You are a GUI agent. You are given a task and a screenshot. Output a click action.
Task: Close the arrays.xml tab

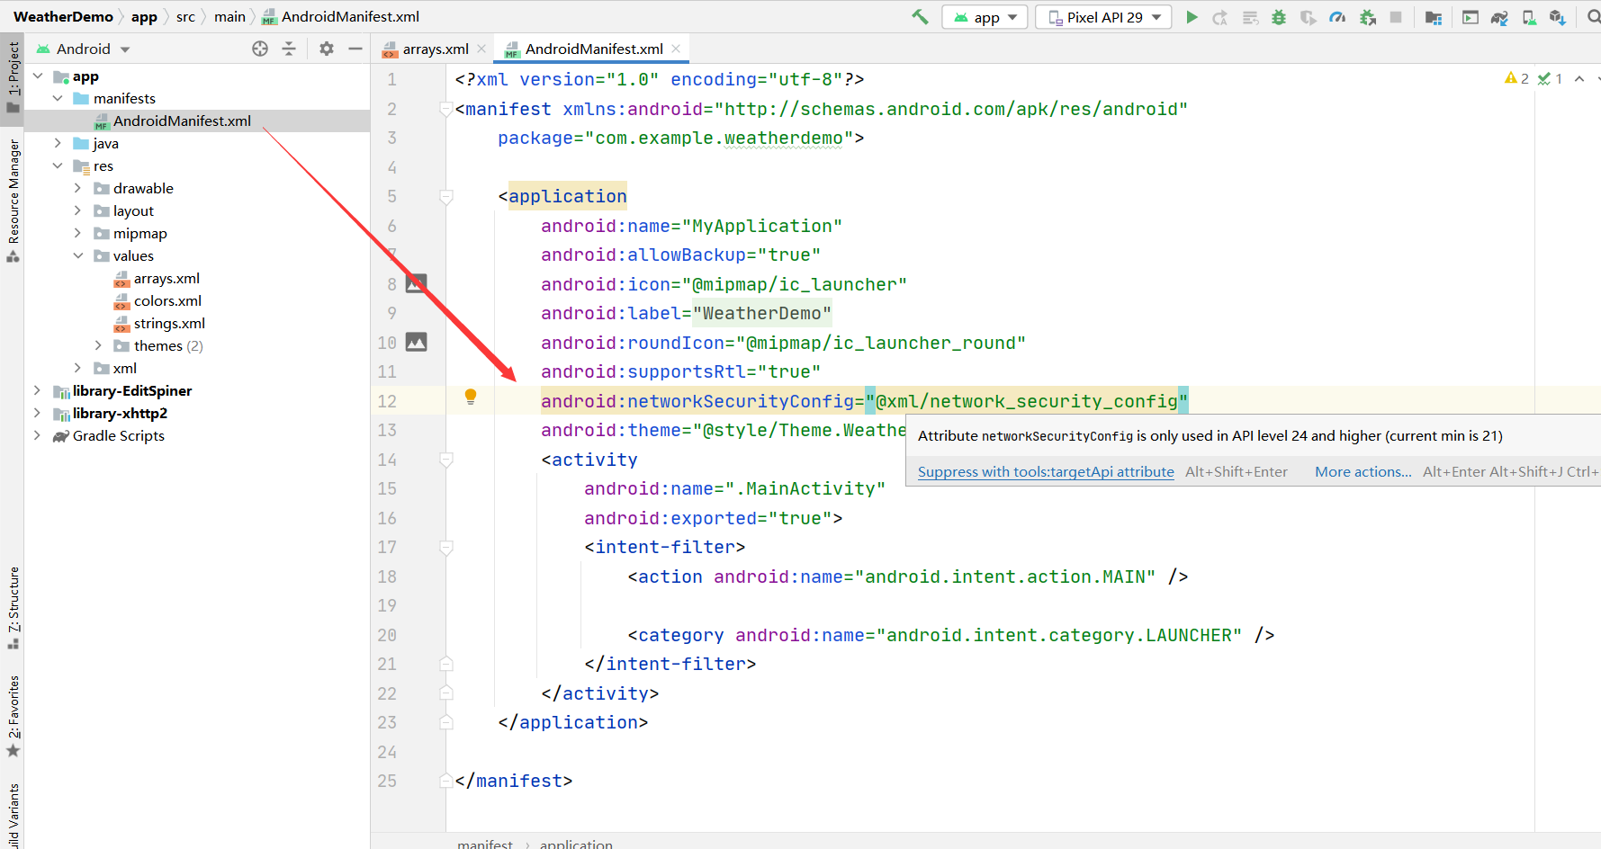tap(481, 49)
